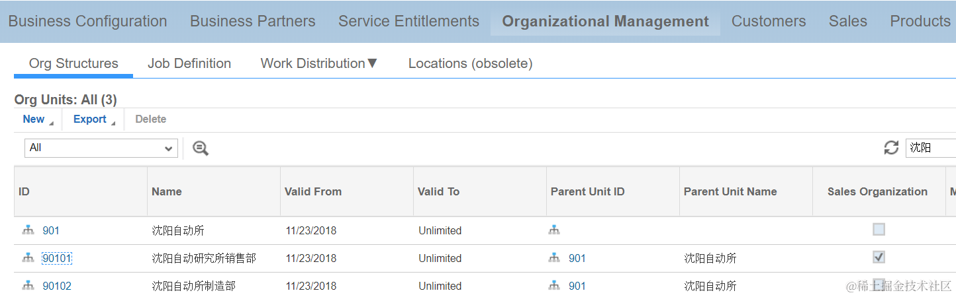The height and width of the screenshot is (297, 956).
Task: Click parent unit icon in row 90102
Action: tap(554, 286)
